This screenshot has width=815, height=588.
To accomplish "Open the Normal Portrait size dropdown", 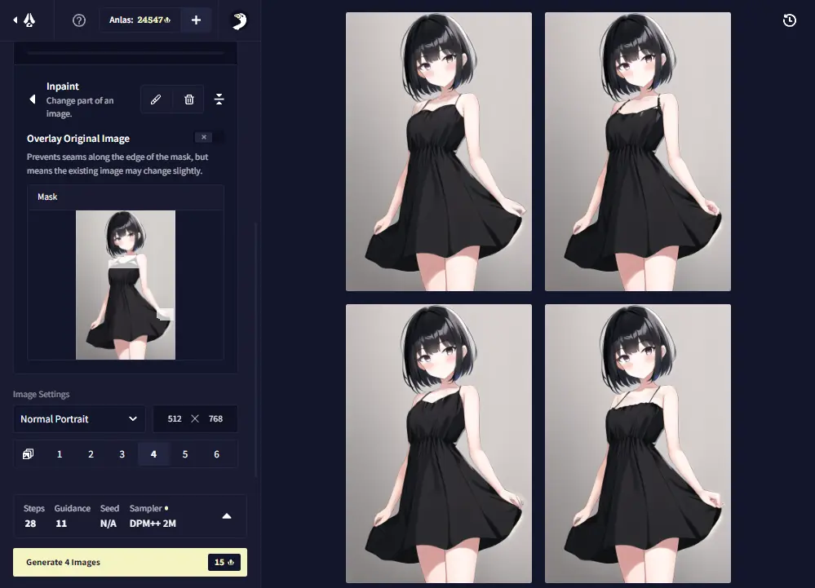I will tap(79, 418).
